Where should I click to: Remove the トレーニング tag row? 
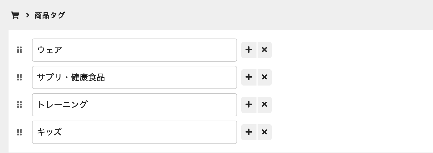click(264, 105)
